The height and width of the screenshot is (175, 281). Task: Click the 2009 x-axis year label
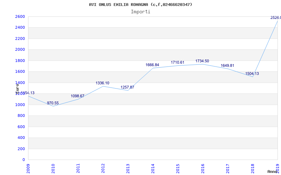28,168
